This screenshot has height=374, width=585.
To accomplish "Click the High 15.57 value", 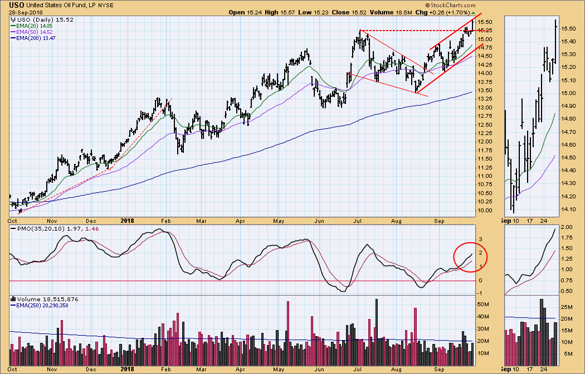I will coord(280,12).
